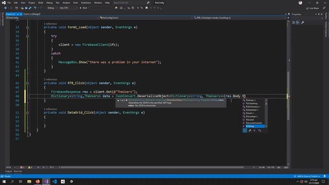Click the search magnifier in title bar
This screenshot has height=185, width=329.
point(148,3)
